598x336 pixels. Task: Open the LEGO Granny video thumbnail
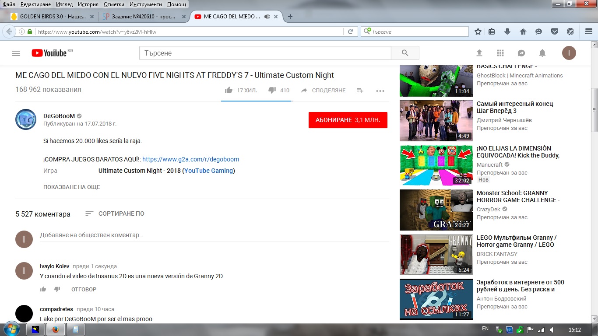pyautogui.click(x=436, y=255)
